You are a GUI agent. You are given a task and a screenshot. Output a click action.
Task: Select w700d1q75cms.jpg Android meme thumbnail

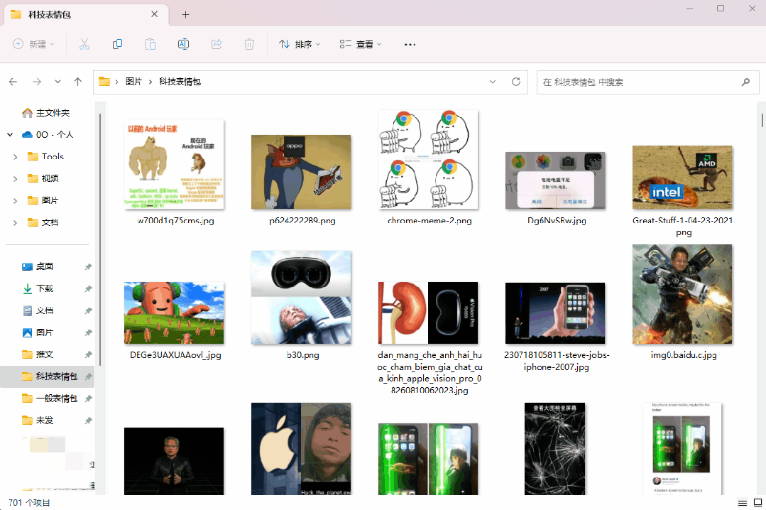[174, 164]
